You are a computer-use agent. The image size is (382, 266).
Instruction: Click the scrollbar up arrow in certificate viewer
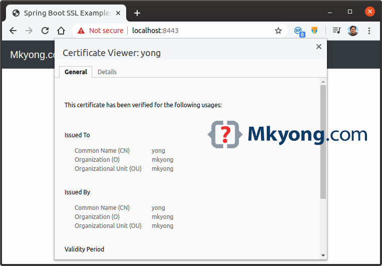click(323, 82)
